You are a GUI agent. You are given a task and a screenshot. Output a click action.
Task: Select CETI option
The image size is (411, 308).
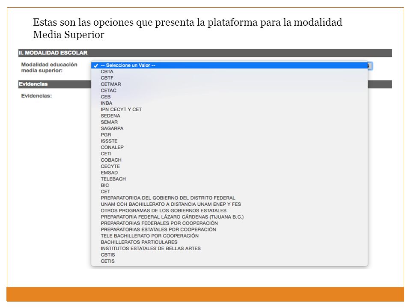point(229,154)
